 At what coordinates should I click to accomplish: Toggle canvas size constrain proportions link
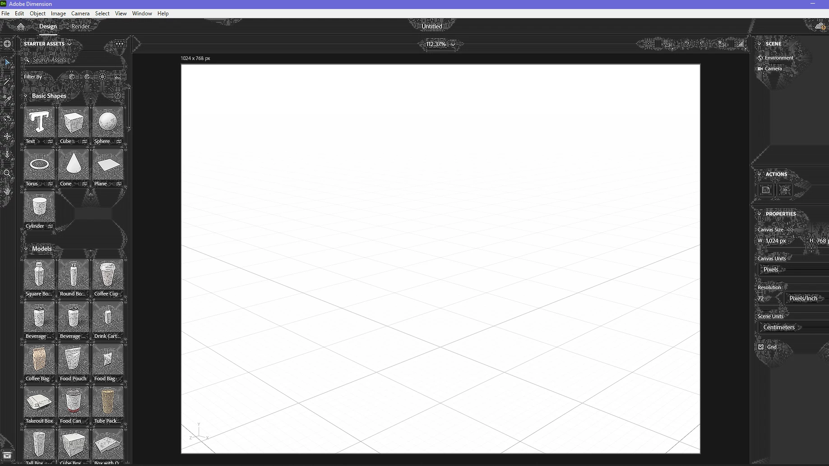point(791,230)
